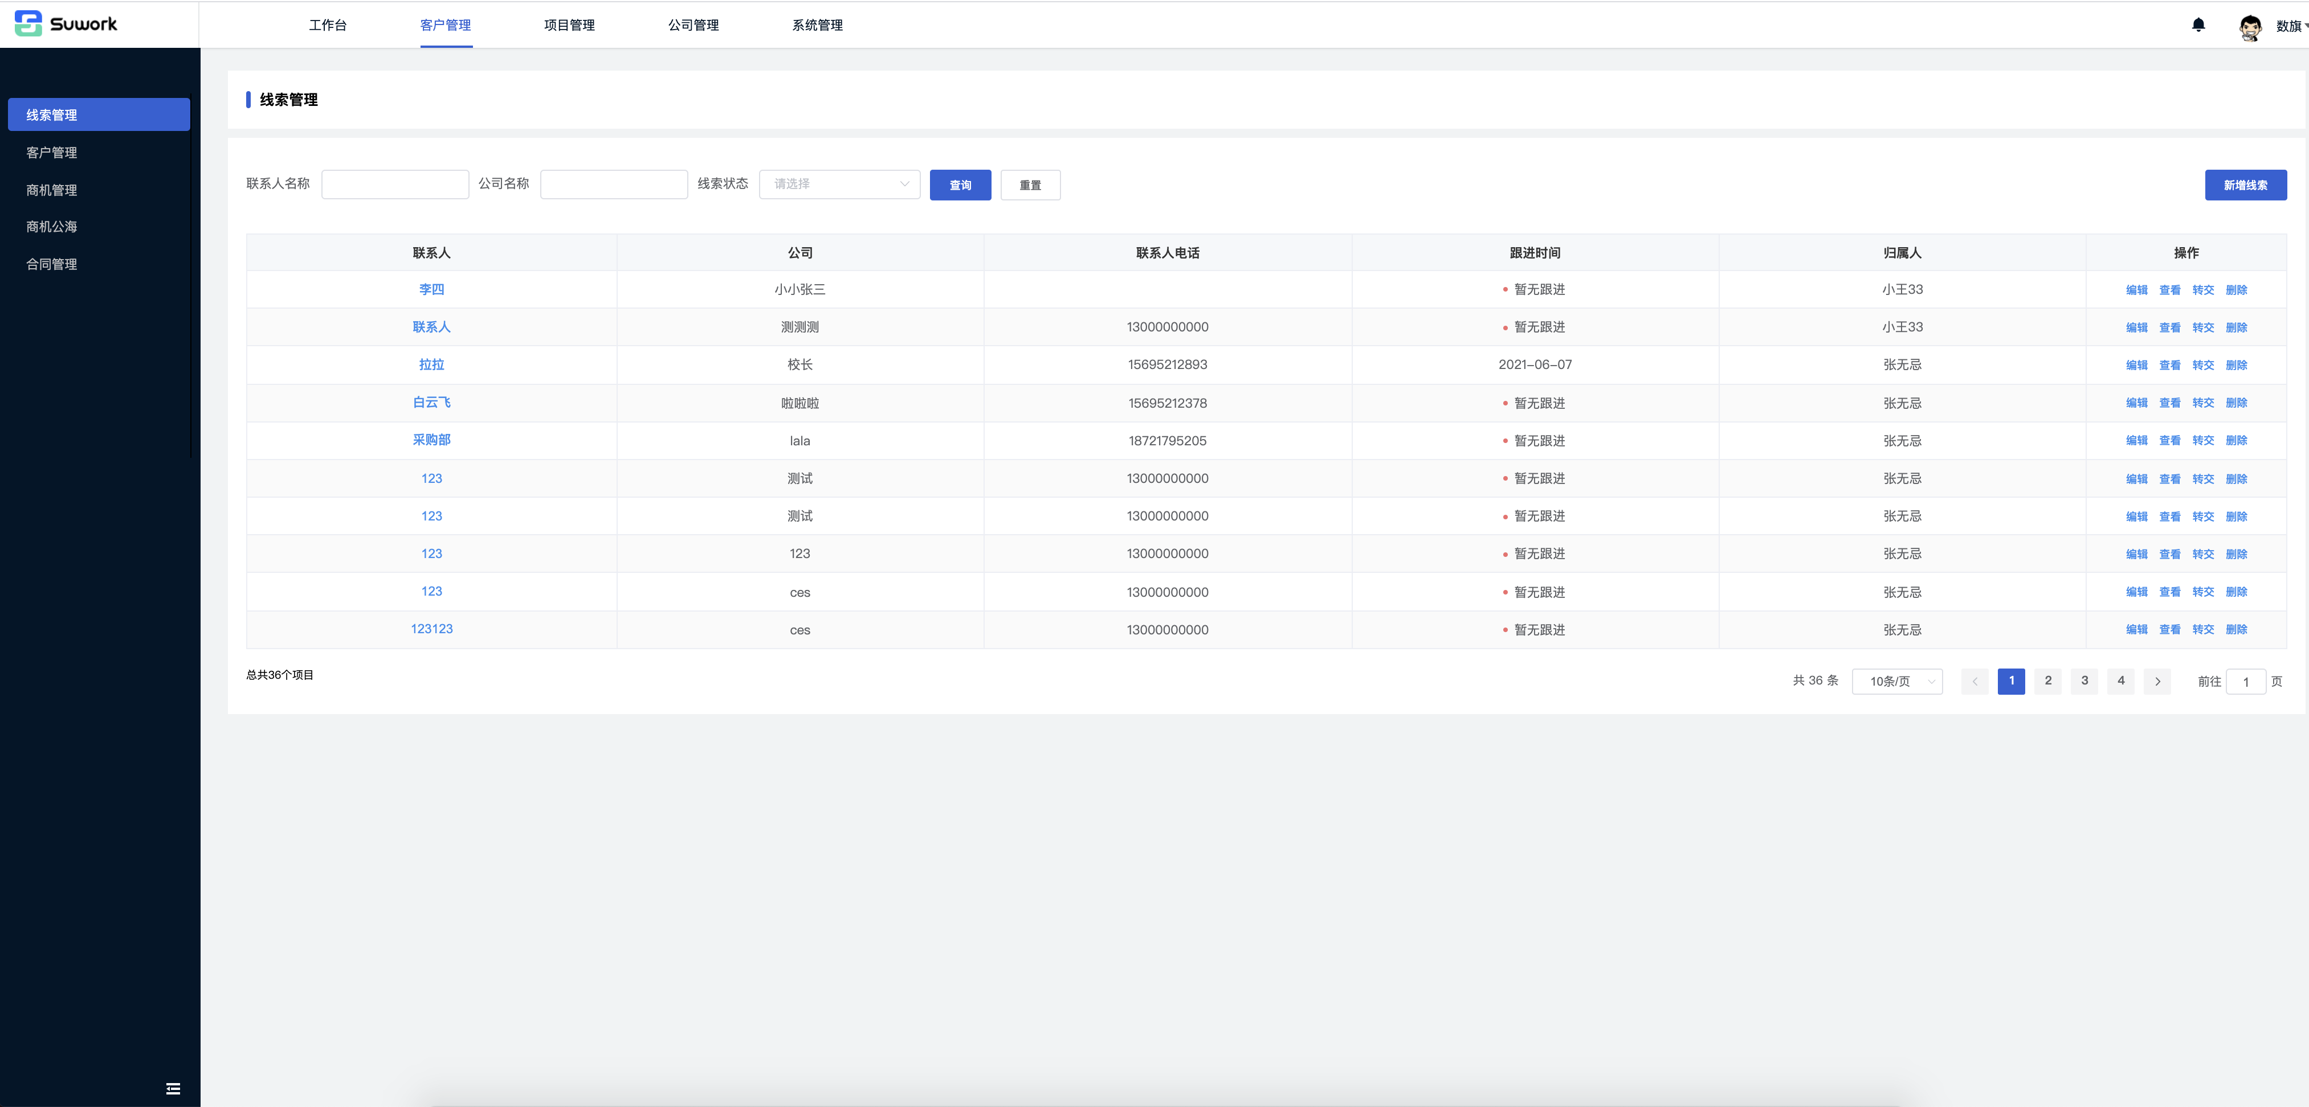Click 编辑 in 李四 row
The width and height of the screenshot is (2309, 1107).
pos(2136,290)
